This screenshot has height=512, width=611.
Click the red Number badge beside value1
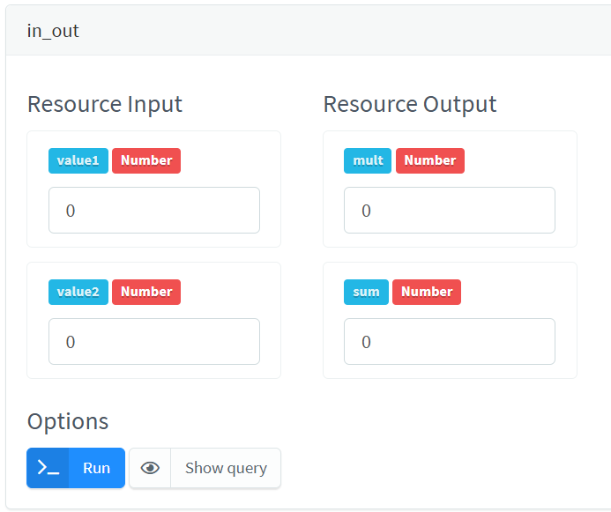coord(146,160)
